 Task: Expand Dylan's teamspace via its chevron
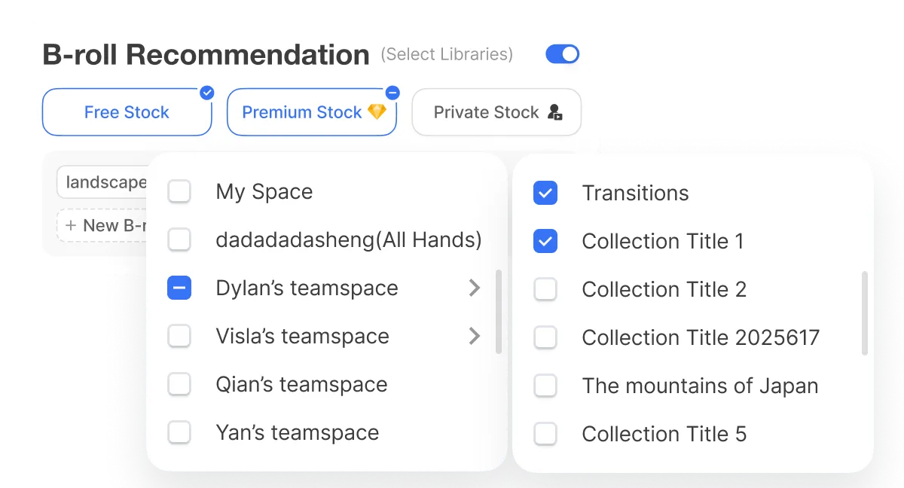pos(475,288)
